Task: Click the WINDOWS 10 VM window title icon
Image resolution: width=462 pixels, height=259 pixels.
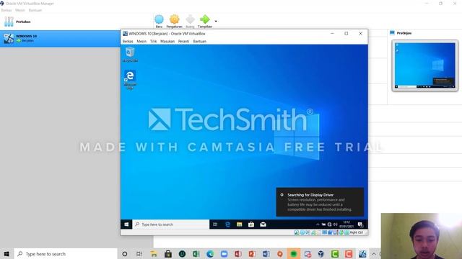Action: (125, 34)
